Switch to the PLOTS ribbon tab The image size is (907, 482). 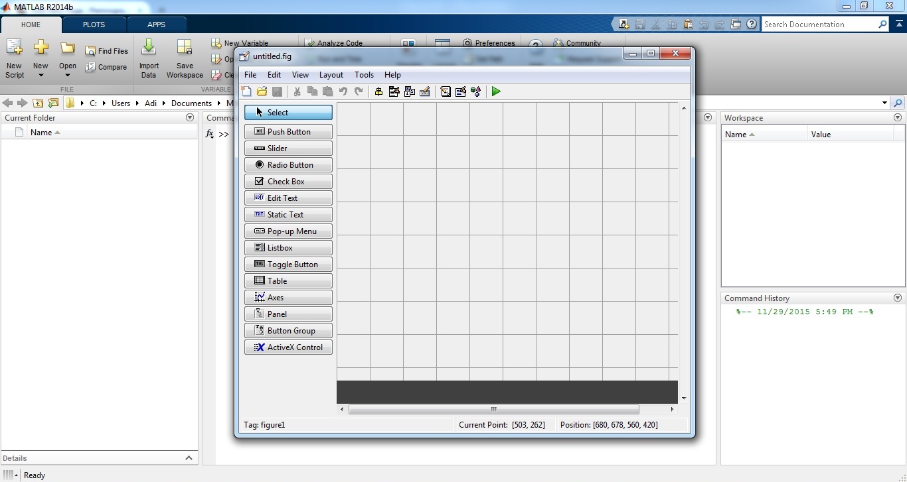[94, 25]
